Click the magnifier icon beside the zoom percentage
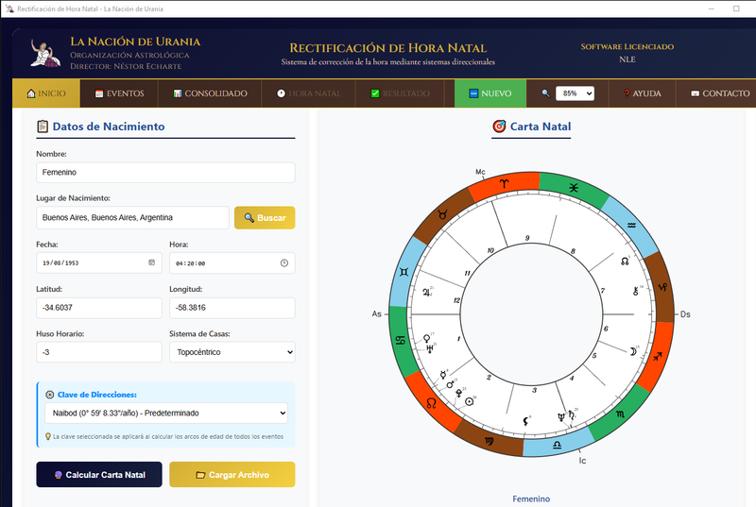 tap(545, 93)
